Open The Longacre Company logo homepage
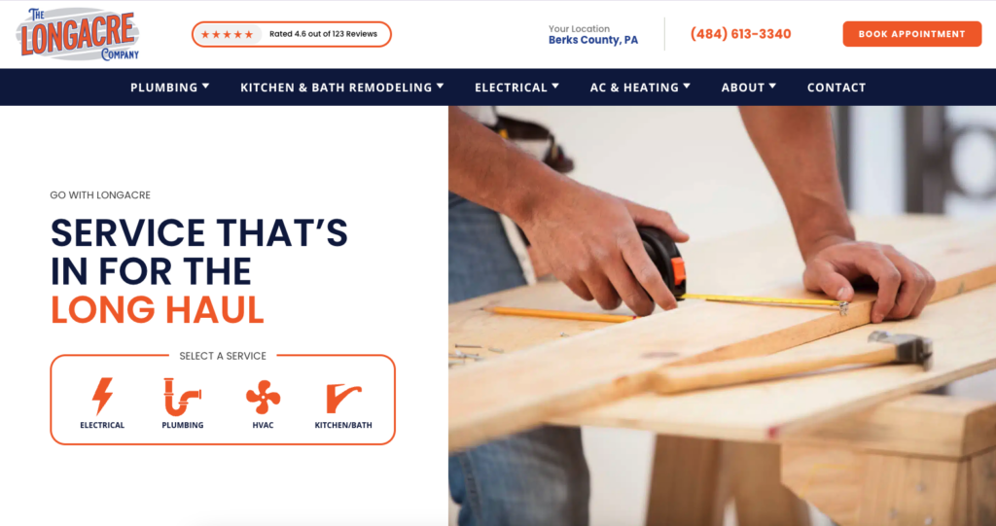 point(78,34)
